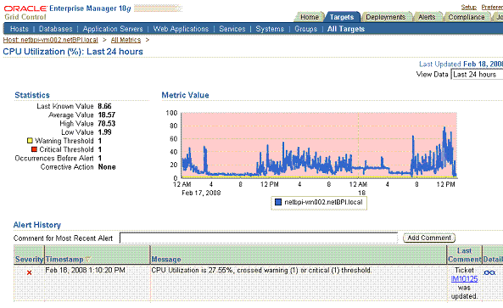Go to the Alerts tab

click(x=427, y=17)
